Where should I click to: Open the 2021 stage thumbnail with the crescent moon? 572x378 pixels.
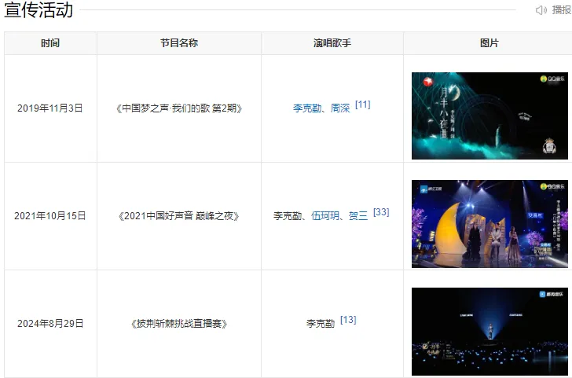(x=489, y=224)
